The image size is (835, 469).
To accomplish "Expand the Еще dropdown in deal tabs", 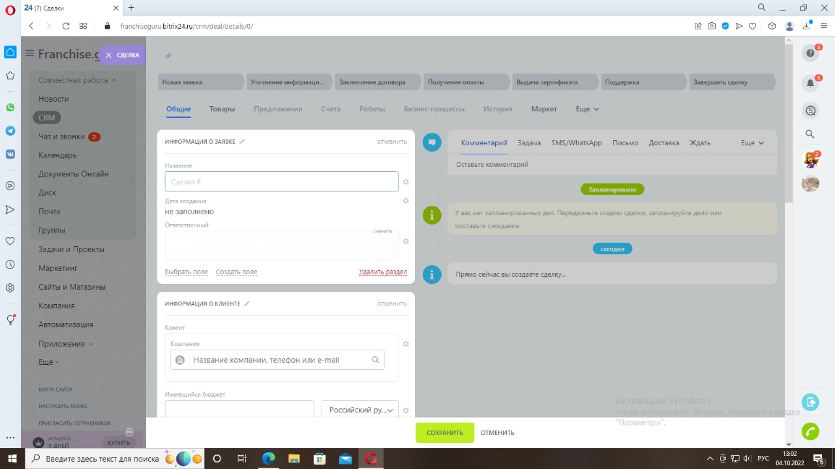I will pyautogui.click(x=587, y=109).
